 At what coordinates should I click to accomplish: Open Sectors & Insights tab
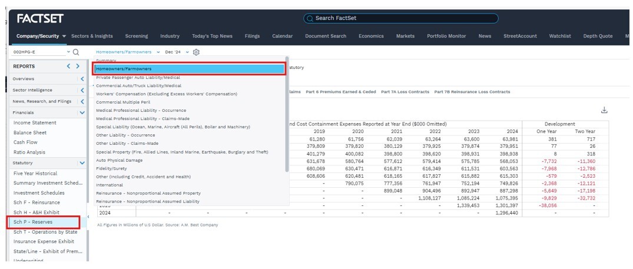pos(92,36)
